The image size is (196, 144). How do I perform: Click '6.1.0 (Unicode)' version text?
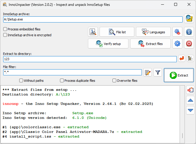point(89,118)
